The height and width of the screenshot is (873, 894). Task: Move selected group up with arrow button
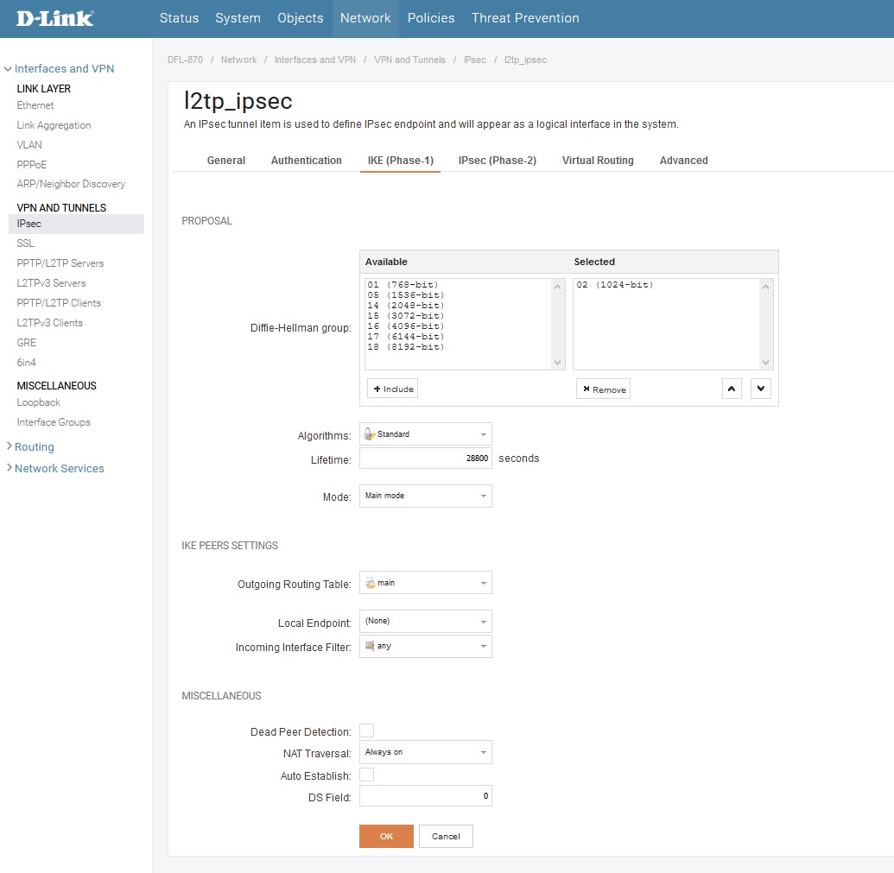coord(732,389)
